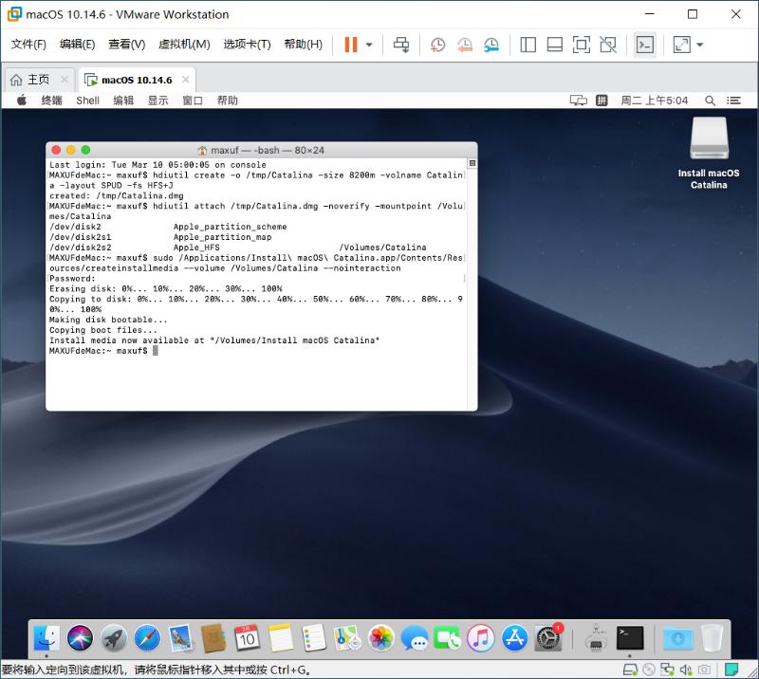Take a snapshot of the virtual machine
759x679 pixels.
pos(435,44)
